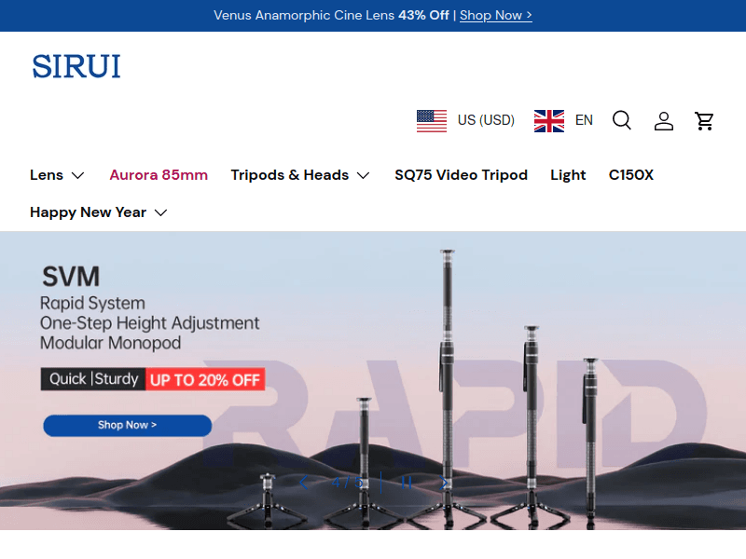Click Shop Now link in top banner
This screenshot has width=746, height=559.
(x=495, y=16)
